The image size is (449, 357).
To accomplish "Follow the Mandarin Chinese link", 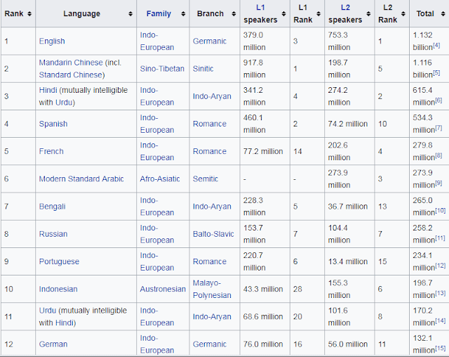I will click(70, 63).
